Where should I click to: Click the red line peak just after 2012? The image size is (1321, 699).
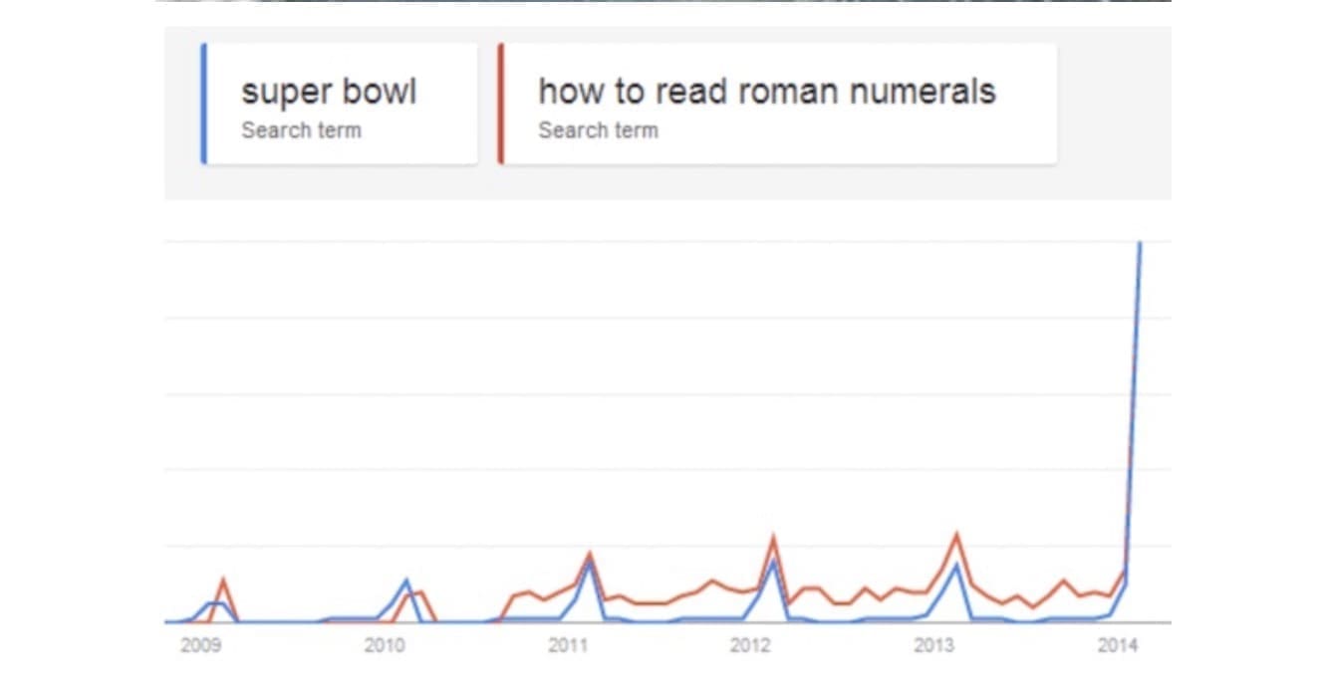[773, 539]
